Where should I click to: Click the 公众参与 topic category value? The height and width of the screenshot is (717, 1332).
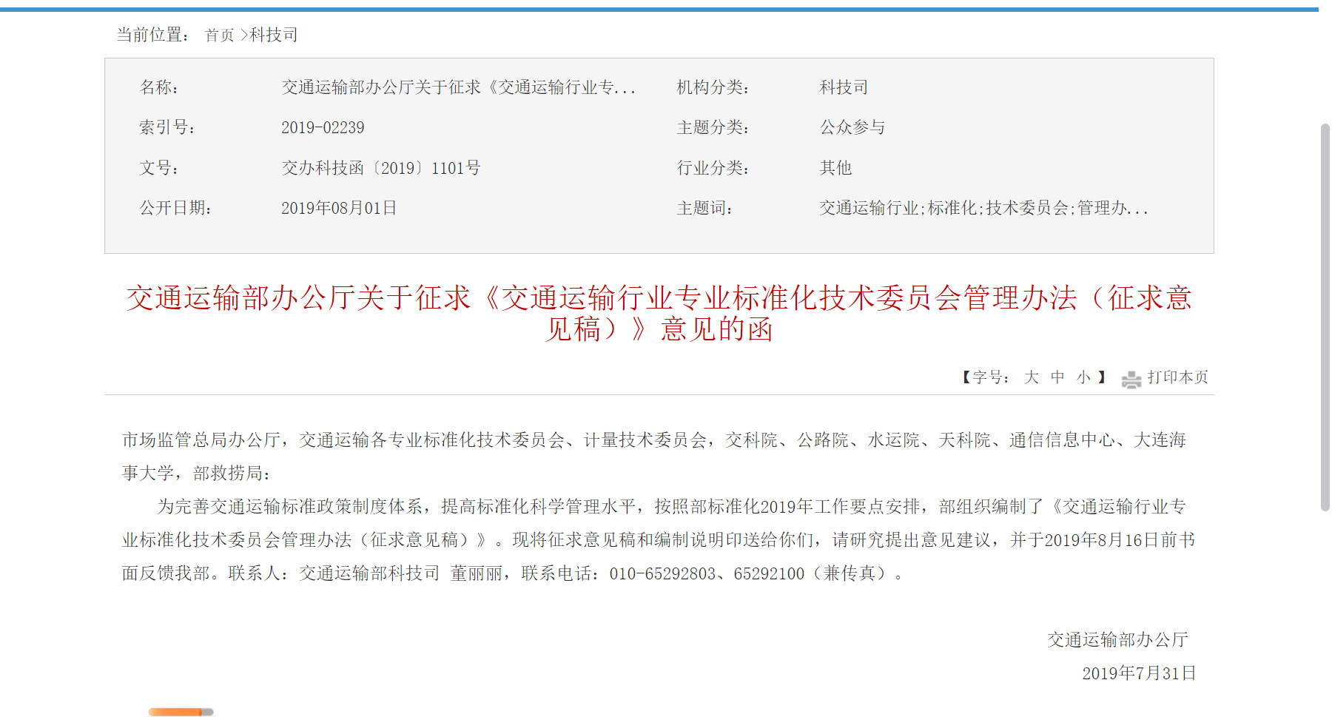click(x=852, y=127)
